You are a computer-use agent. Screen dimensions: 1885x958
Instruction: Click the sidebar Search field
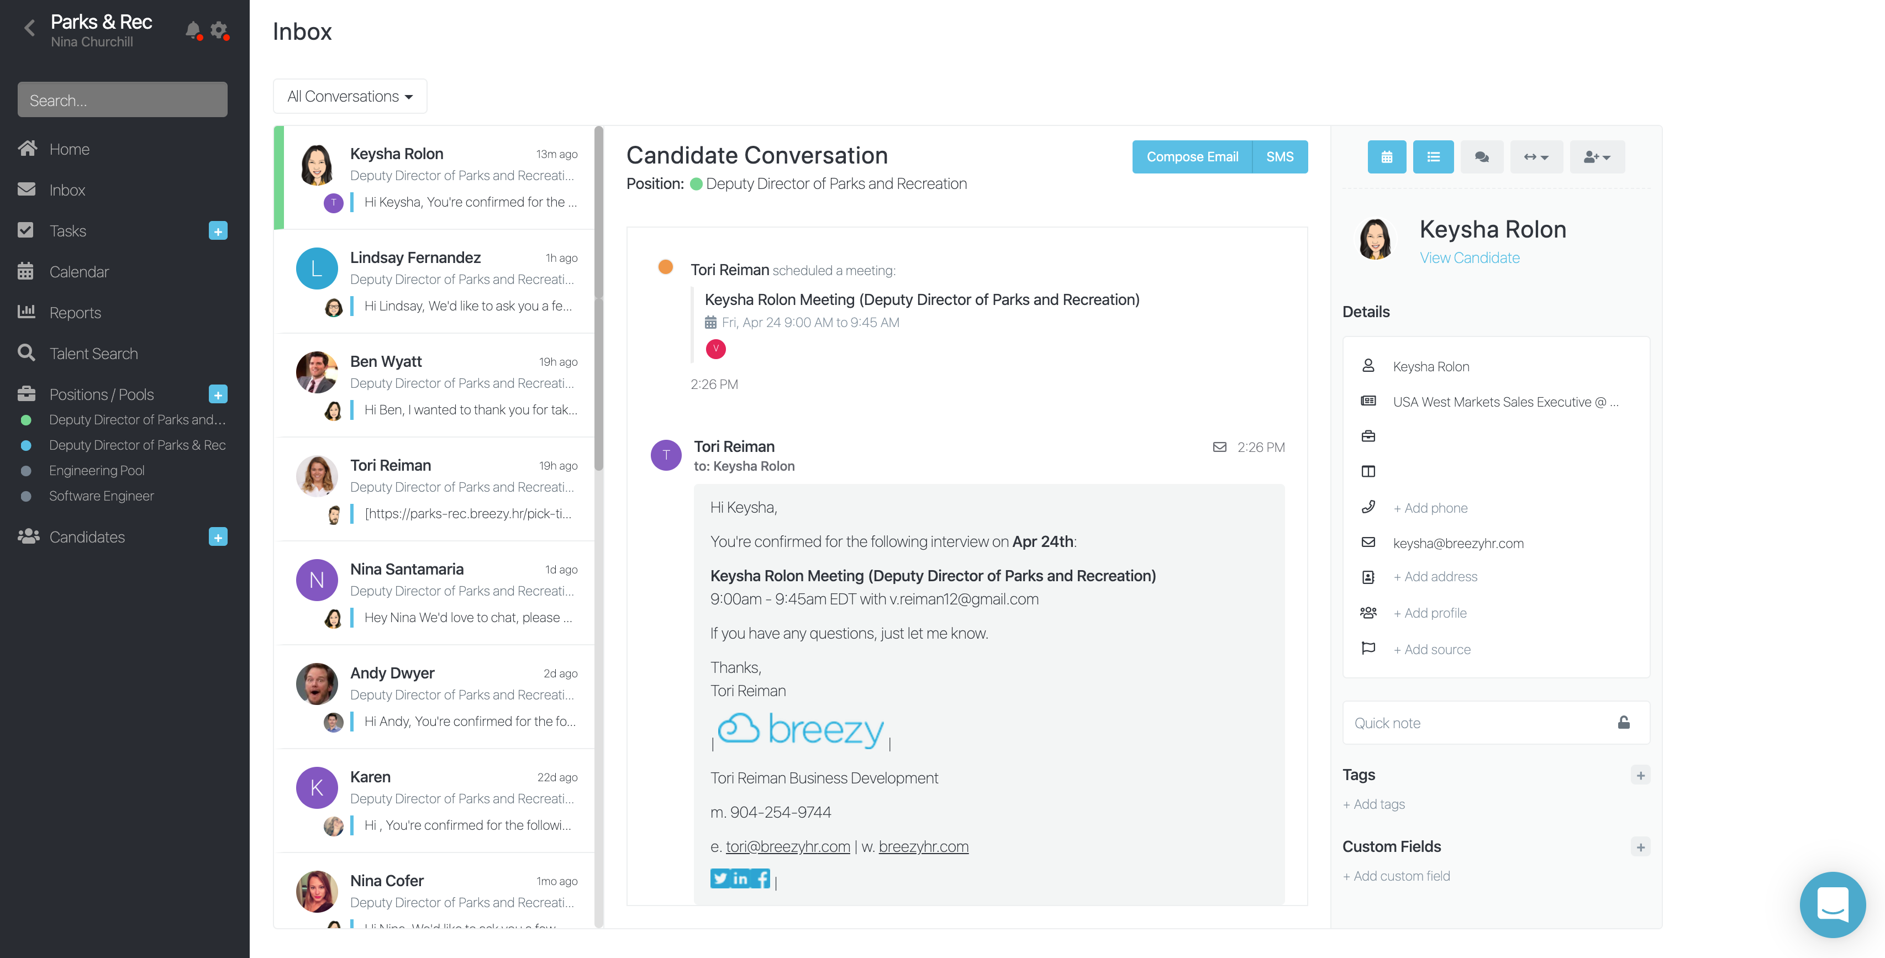click(x=122, y=99)
